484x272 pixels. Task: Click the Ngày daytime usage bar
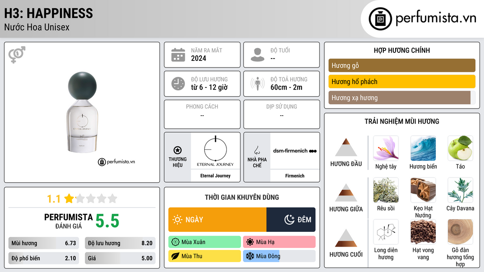coord(217,220)
